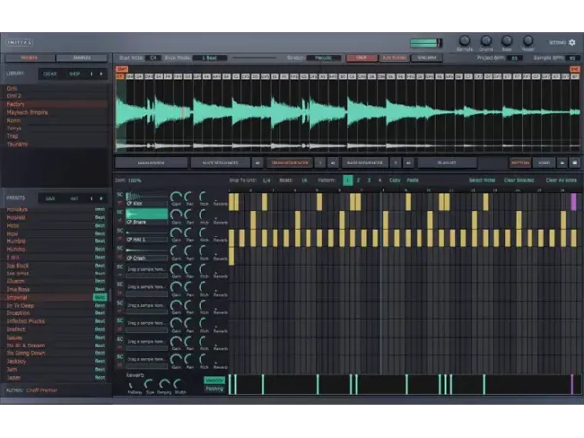The height and width of the screenshot is (438, 584).
Task: Click the Gain knob on the CP Snare row
Action: click(x=176, y=215)
